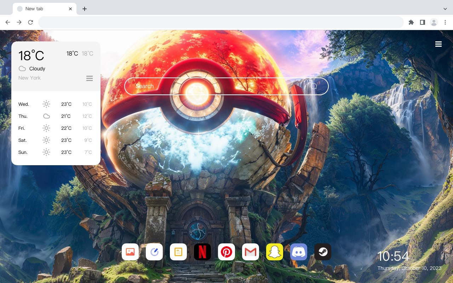
Task: Toggle the browser side panel icon
Action: 422,22
